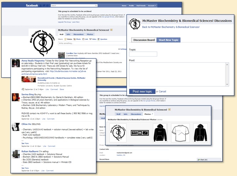
Task: Click the facebook logo in the top bar
Action: pyautogui.click(x=32, y=5)
